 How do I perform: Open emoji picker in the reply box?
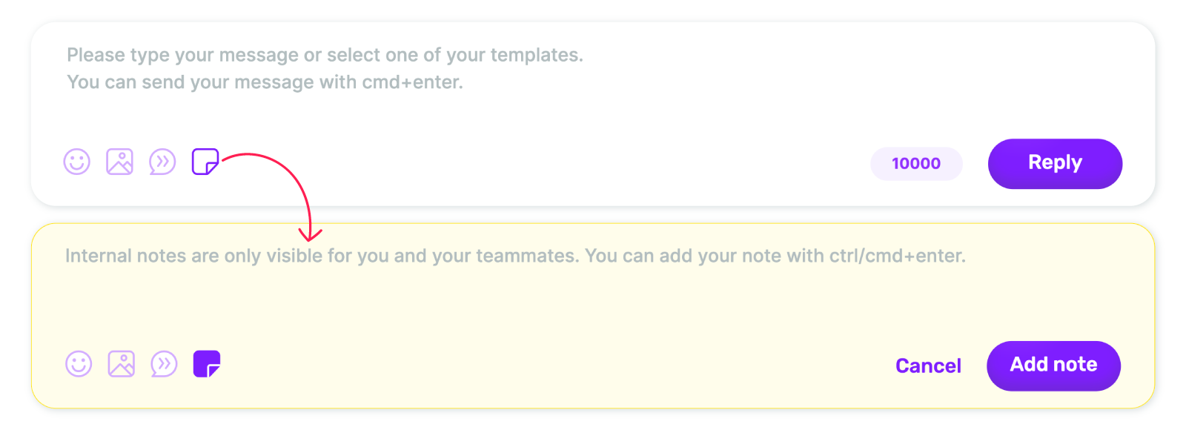(x=77, y=162)
